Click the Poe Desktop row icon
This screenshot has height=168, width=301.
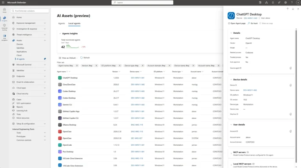click(60, 152)
